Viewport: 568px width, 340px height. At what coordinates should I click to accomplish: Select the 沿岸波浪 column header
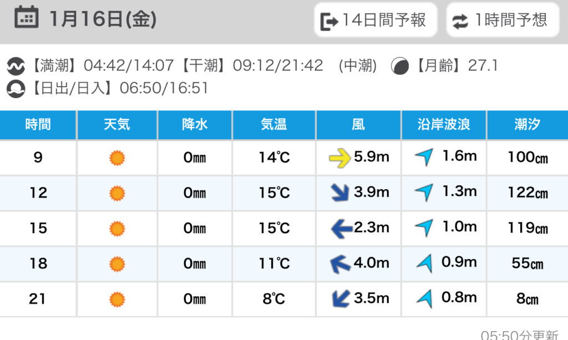[x=443, y=124]
